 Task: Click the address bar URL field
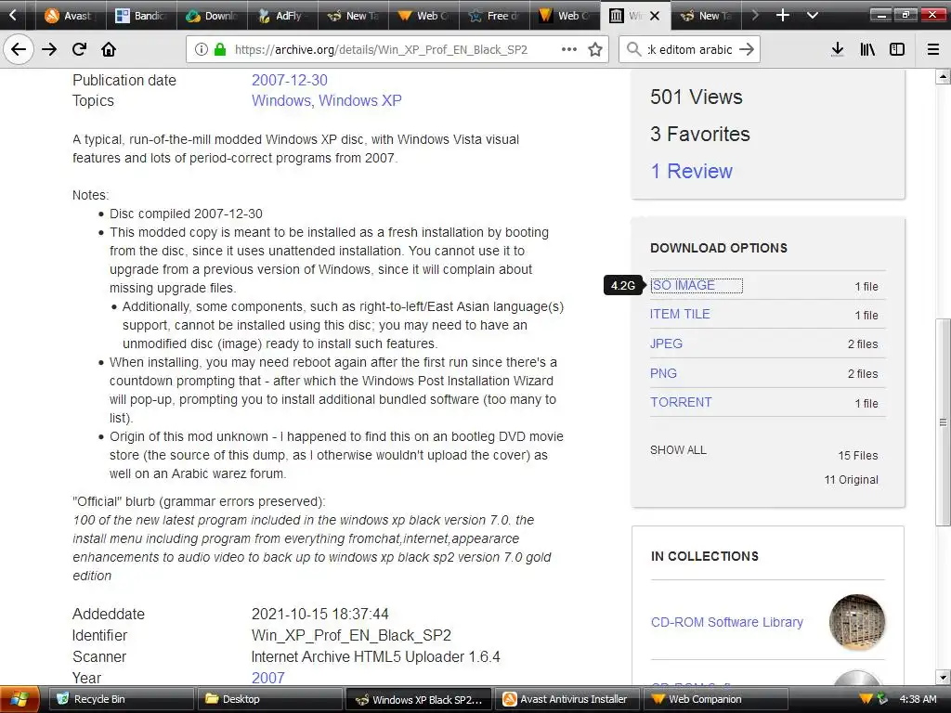tap(381, 50)
